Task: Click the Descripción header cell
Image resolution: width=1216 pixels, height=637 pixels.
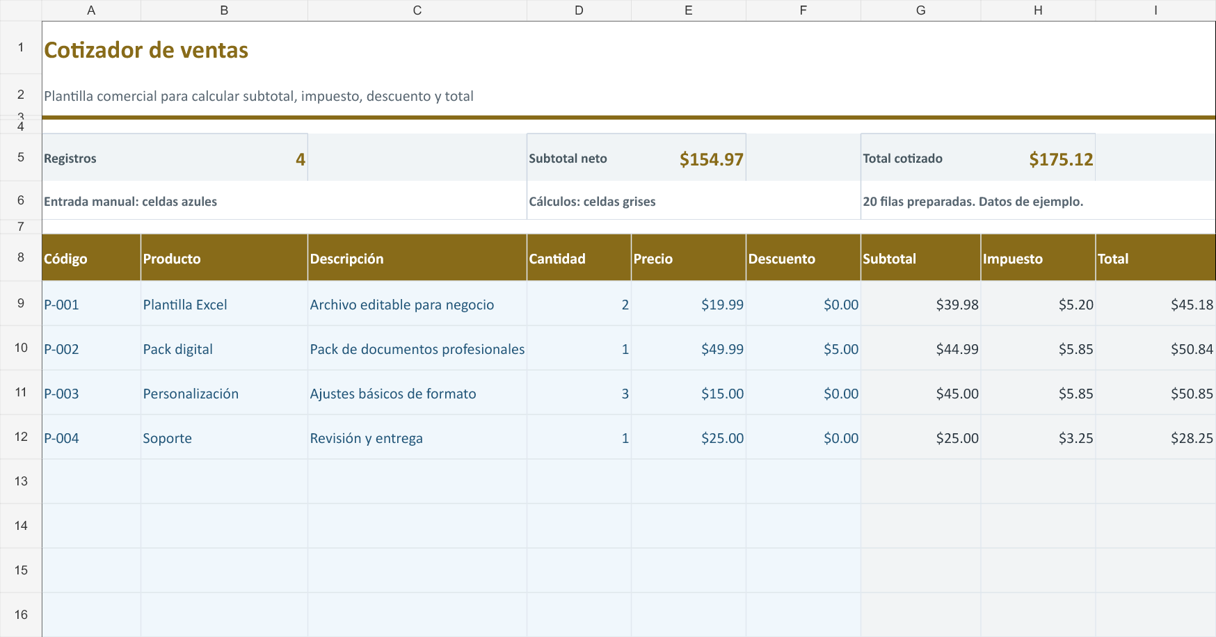Action: 417,259
